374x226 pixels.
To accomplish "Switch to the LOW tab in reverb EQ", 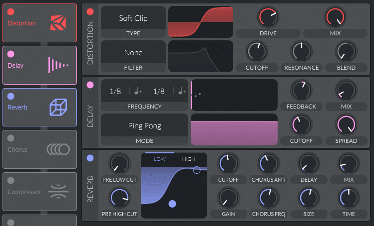I will tap(160, 159).
